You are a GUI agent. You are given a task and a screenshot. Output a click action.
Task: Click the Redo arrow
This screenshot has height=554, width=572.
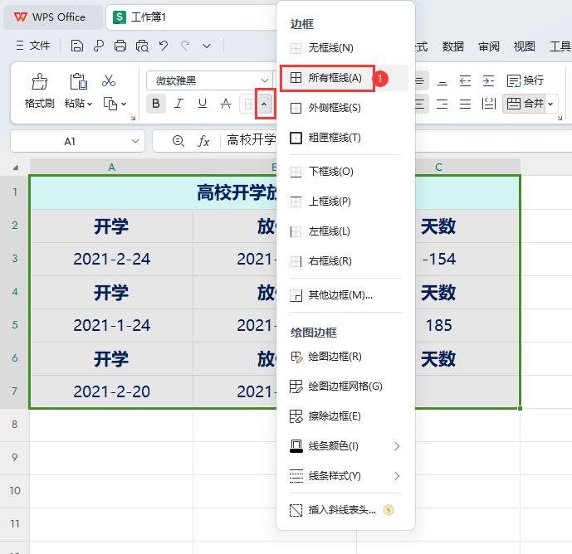[185, 46]
